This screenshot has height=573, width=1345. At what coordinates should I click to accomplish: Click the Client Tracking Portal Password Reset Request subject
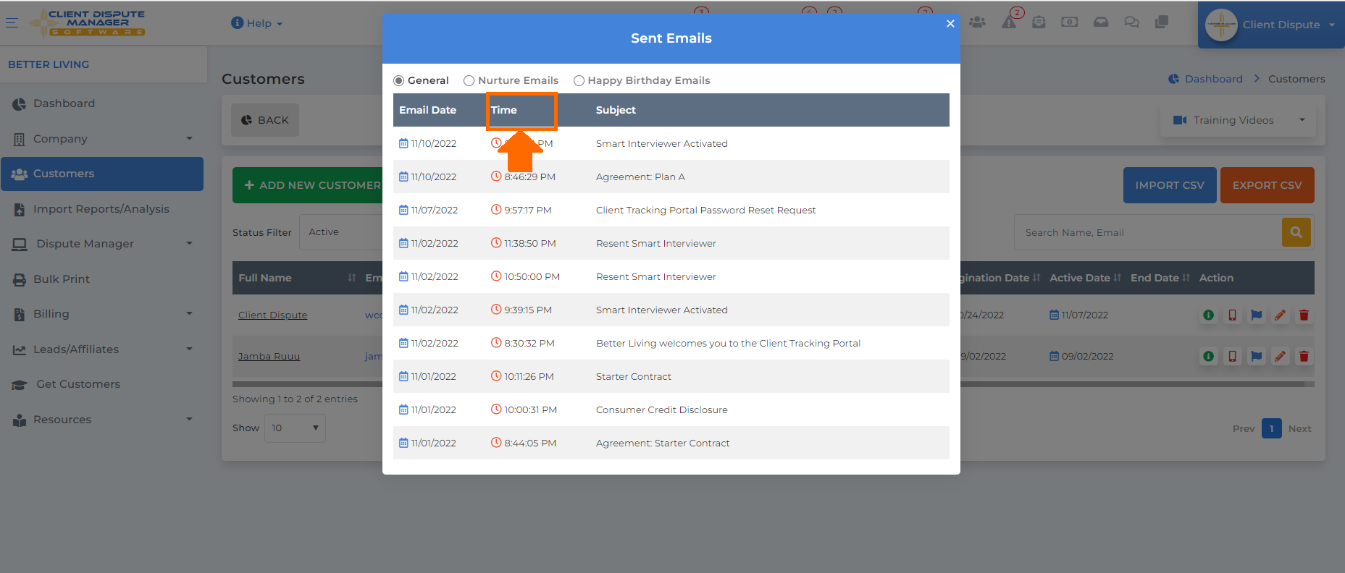pos(705,210)
